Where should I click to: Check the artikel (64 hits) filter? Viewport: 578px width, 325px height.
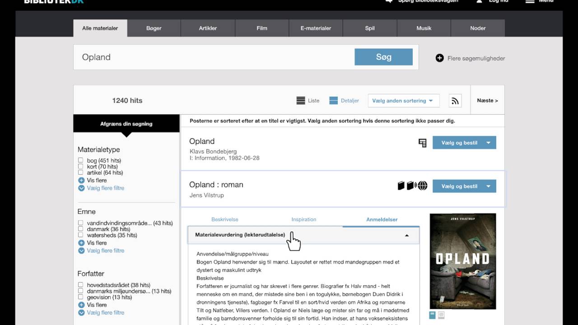(80, 172)
